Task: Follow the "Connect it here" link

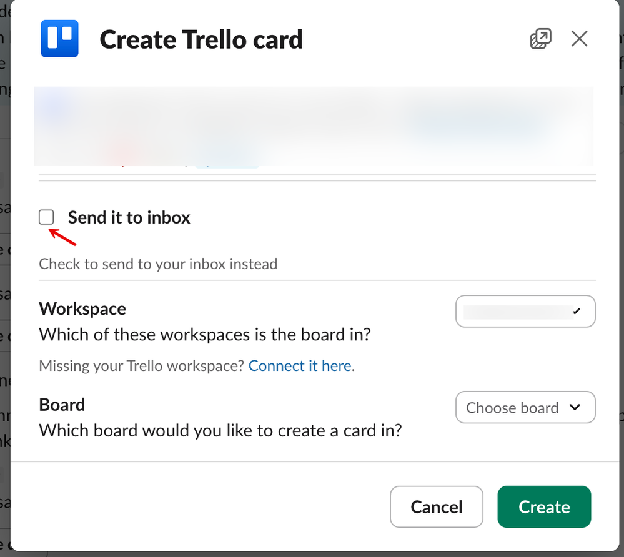Action: [x=300, y=365]
